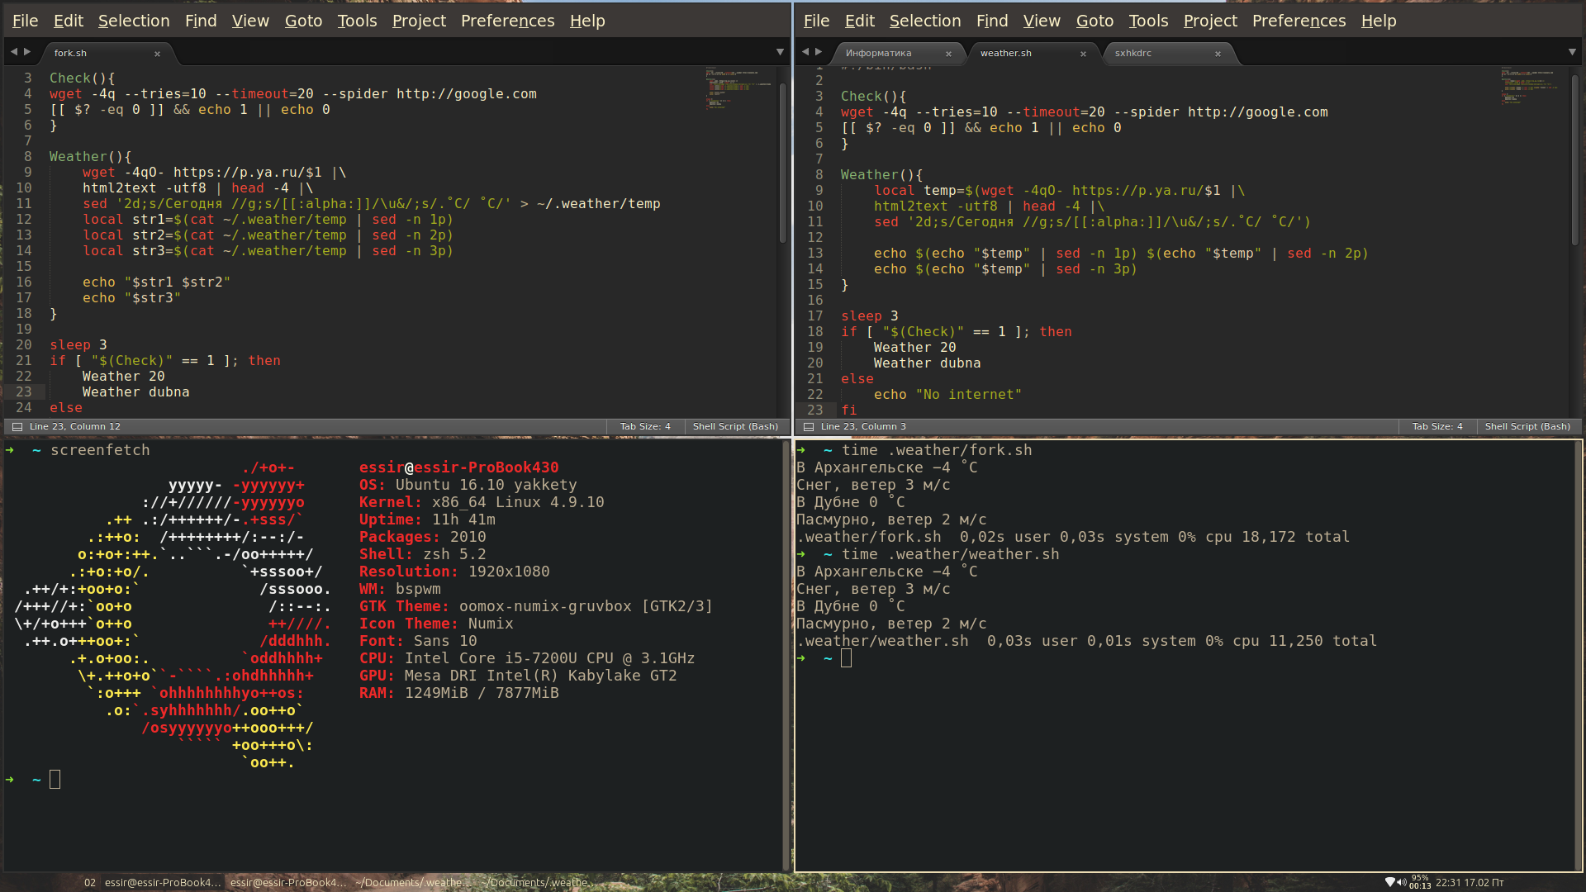
Task: Change Shell Script (Bash) syntax in right editor
Action: coord(1527,427)
